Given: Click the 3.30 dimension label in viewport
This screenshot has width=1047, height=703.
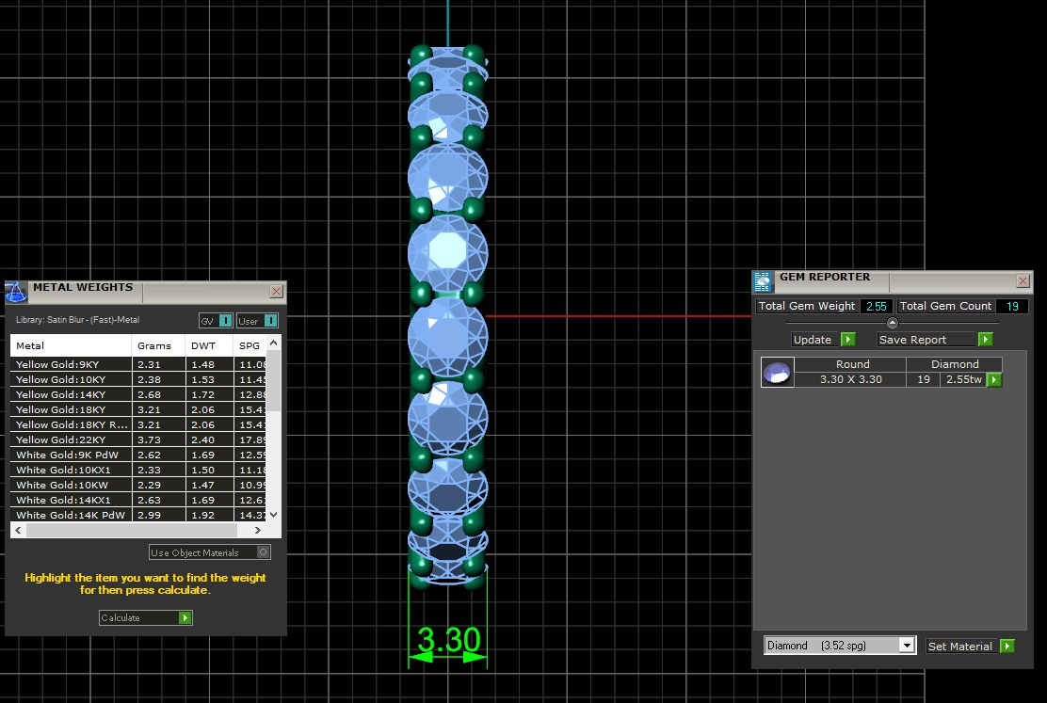Looking at the screenshot, I should 449,640.
